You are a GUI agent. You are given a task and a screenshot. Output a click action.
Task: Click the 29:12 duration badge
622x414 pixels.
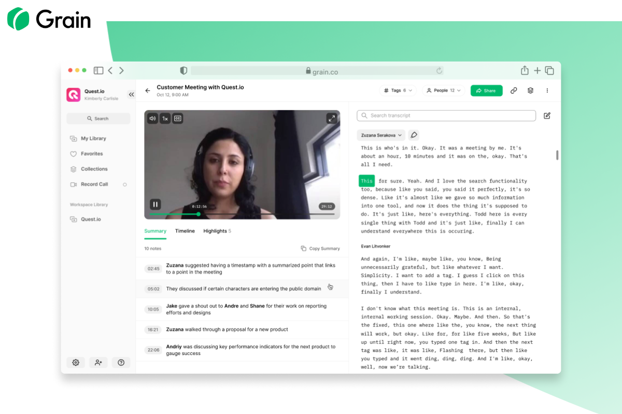click(327, 206)
